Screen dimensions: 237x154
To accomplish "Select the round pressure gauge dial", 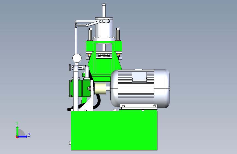I will coord(77,58).
